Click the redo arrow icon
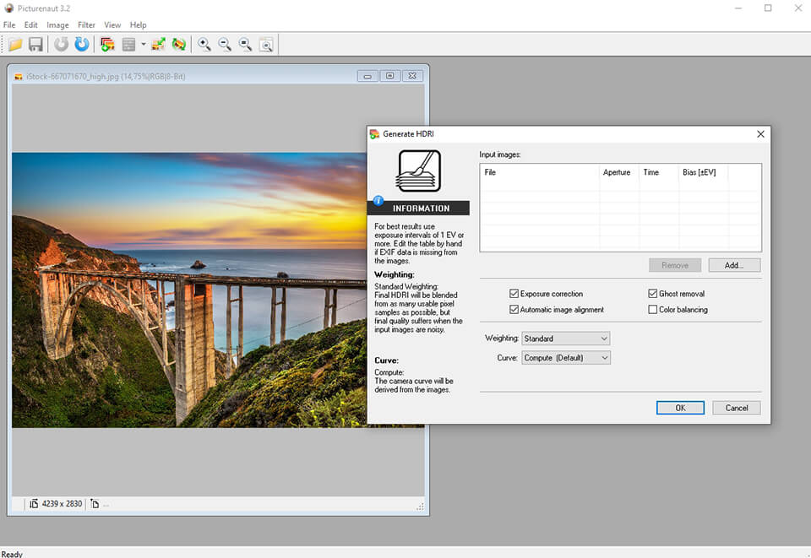The height and width of the screenshot is (558, 811). tap(80, 44)
